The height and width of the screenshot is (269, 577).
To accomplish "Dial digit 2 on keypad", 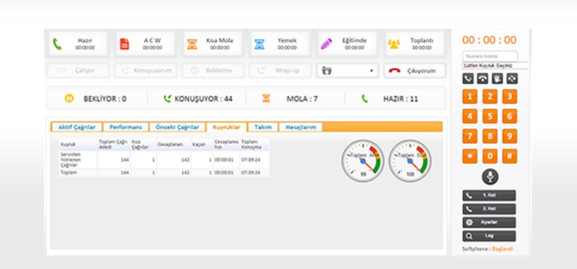I will (x=490, y=97).
